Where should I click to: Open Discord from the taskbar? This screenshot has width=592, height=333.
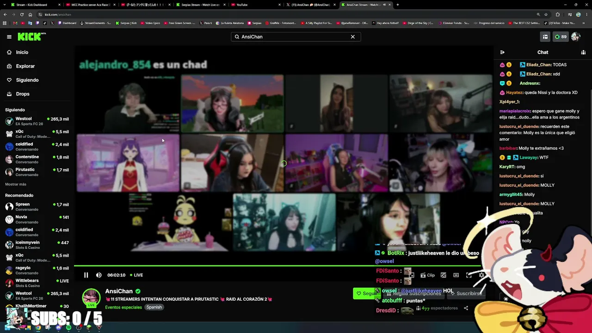click(x=58, y=327)
